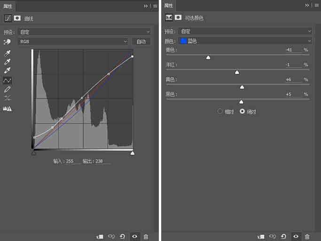Click the bottom-left curve control point

(34, 137)
